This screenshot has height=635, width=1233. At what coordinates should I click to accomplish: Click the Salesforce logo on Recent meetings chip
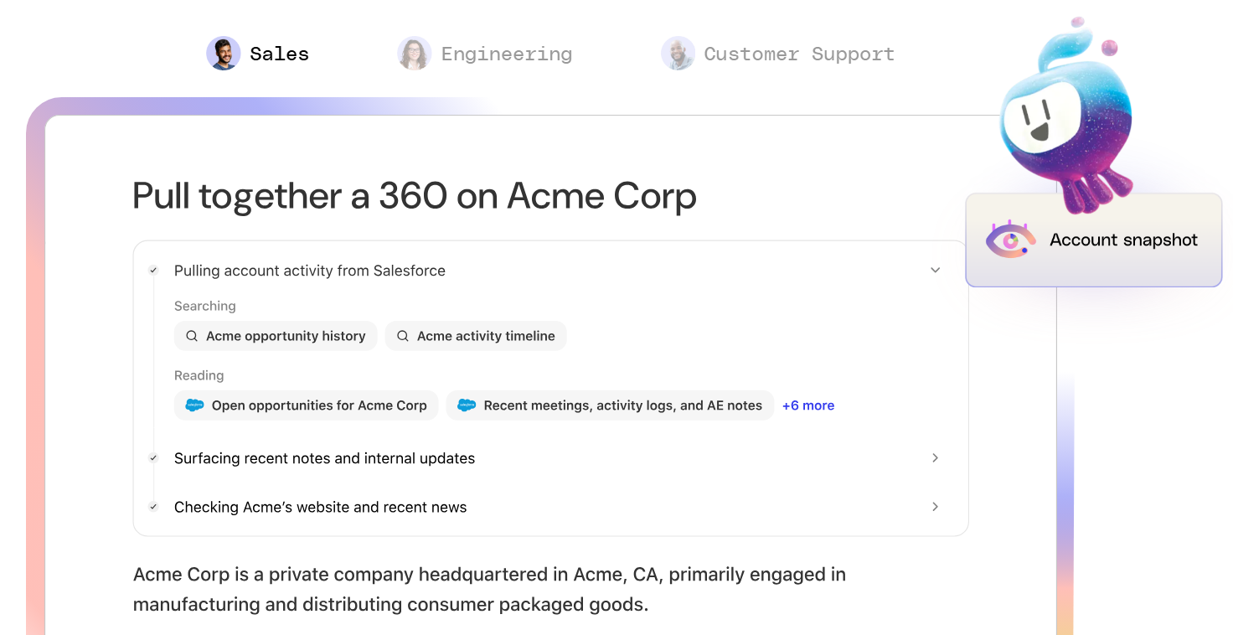(467, 405)
